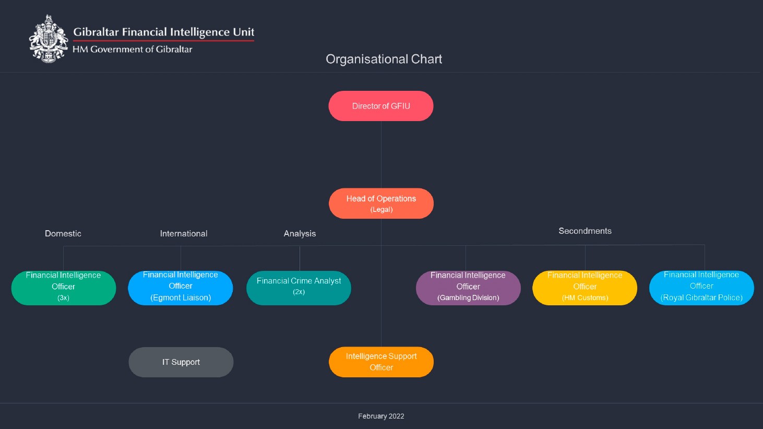Screen dimensions: 763x429
Task: Click the Secondments section label
Action: tap(585, 231)
